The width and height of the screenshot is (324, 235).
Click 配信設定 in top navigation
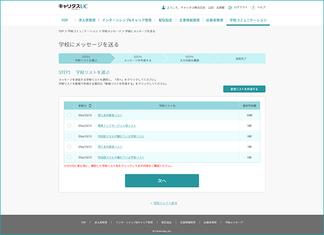166,20
